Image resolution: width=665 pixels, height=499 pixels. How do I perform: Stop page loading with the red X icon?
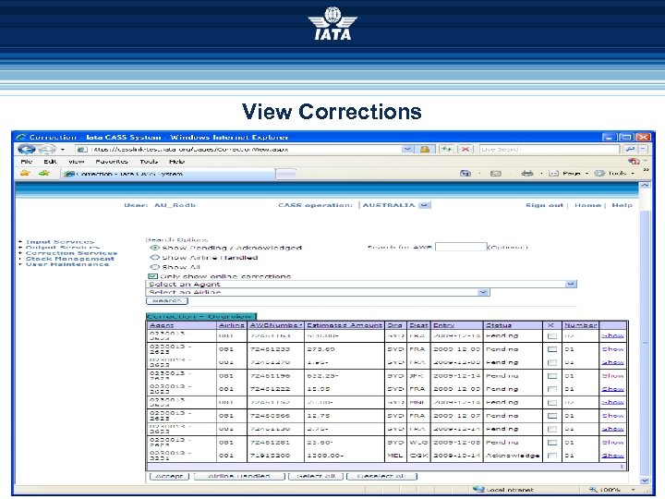465,150
